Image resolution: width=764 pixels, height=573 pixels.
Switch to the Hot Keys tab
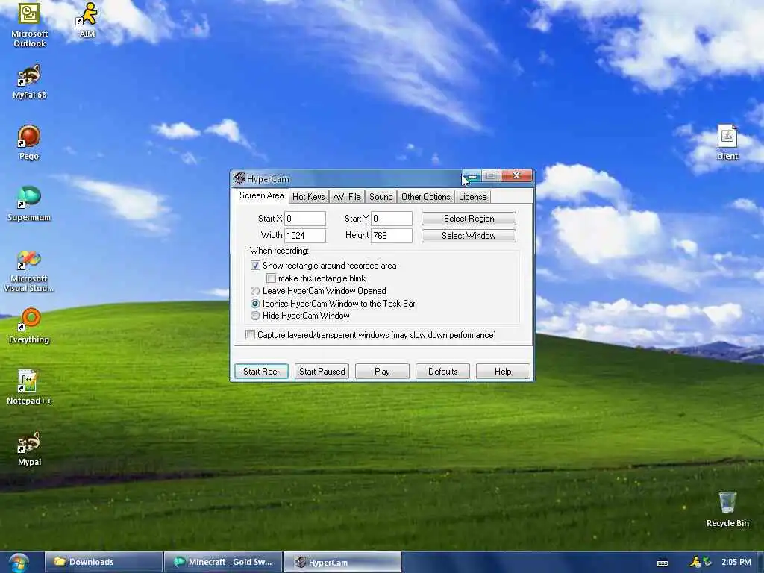coord(308,197)
